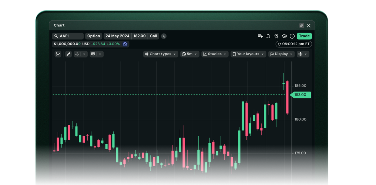The height and width of the screenshot is (185, 376).
Task: Click the $1,000,000.09 price value
Action: [67, 44]
